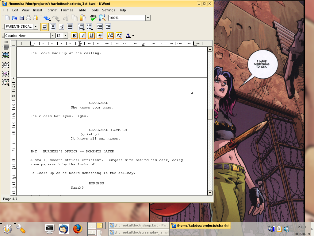Switch to virtual desktop 3 in pager
314x236 pixels.
pos(92,232)
